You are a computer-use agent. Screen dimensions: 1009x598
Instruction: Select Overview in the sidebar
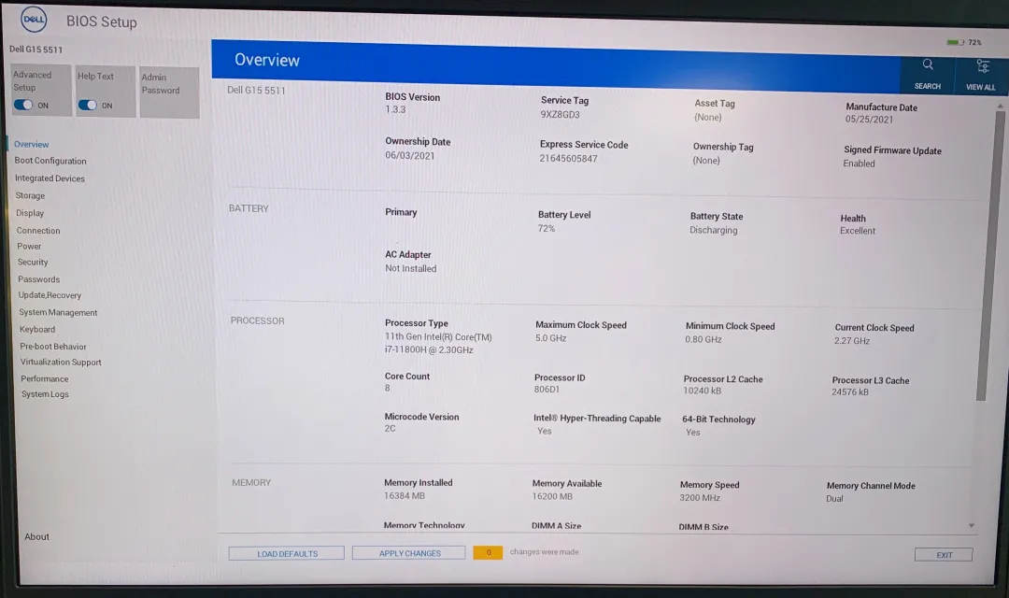31,144
